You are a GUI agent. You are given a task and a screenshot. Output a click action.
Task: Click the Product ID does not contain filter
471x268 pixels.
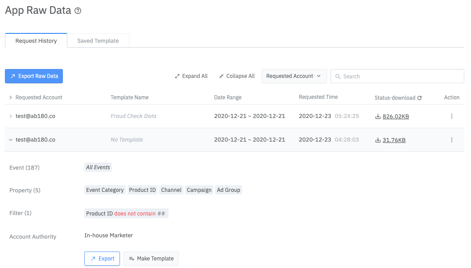tap(126, 213)
